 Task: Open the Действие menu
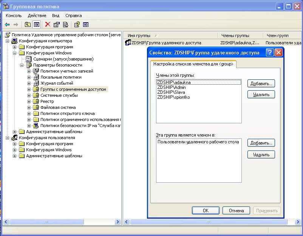coord(37,16)
